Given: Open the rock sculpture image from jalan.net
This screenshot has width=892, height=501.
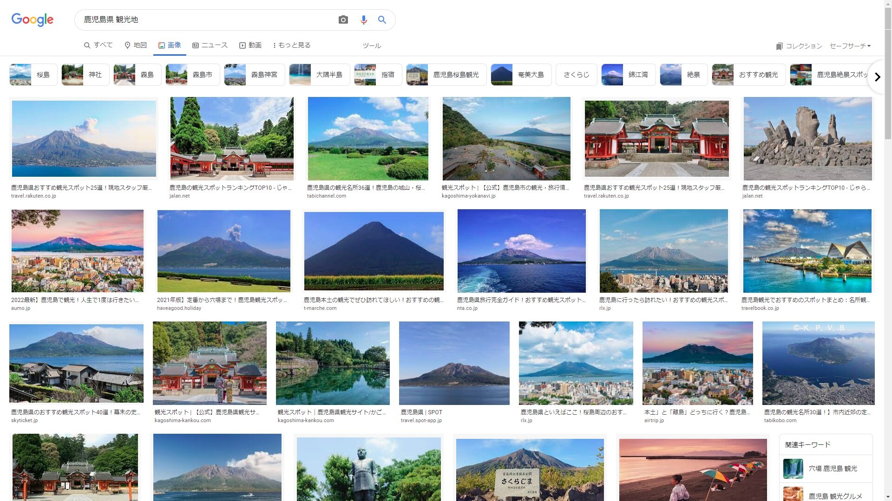Looking at the screenshot, I should click(x=807, y=139).
